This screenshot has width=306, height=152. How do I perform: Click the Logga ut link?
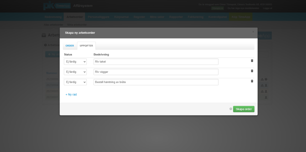coord(267,8)
